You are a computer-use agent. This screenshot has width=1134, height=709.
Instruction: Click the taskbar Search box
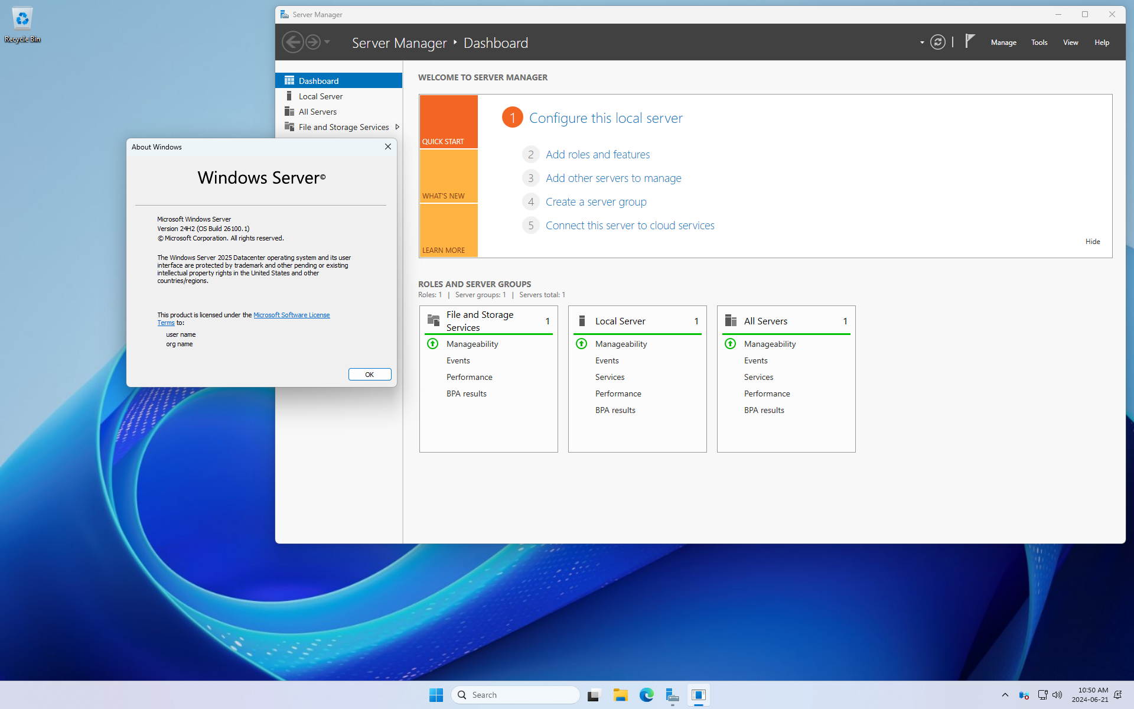click(x=515, y=695)
